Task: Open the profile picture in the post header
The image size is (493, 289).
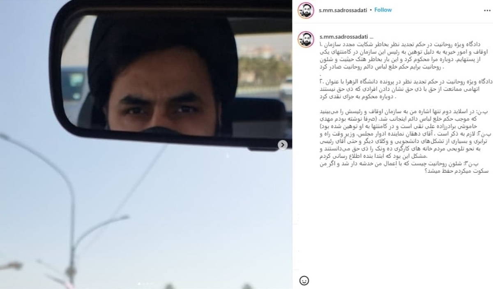Action: pyautogui.click(x=306, y=10)
